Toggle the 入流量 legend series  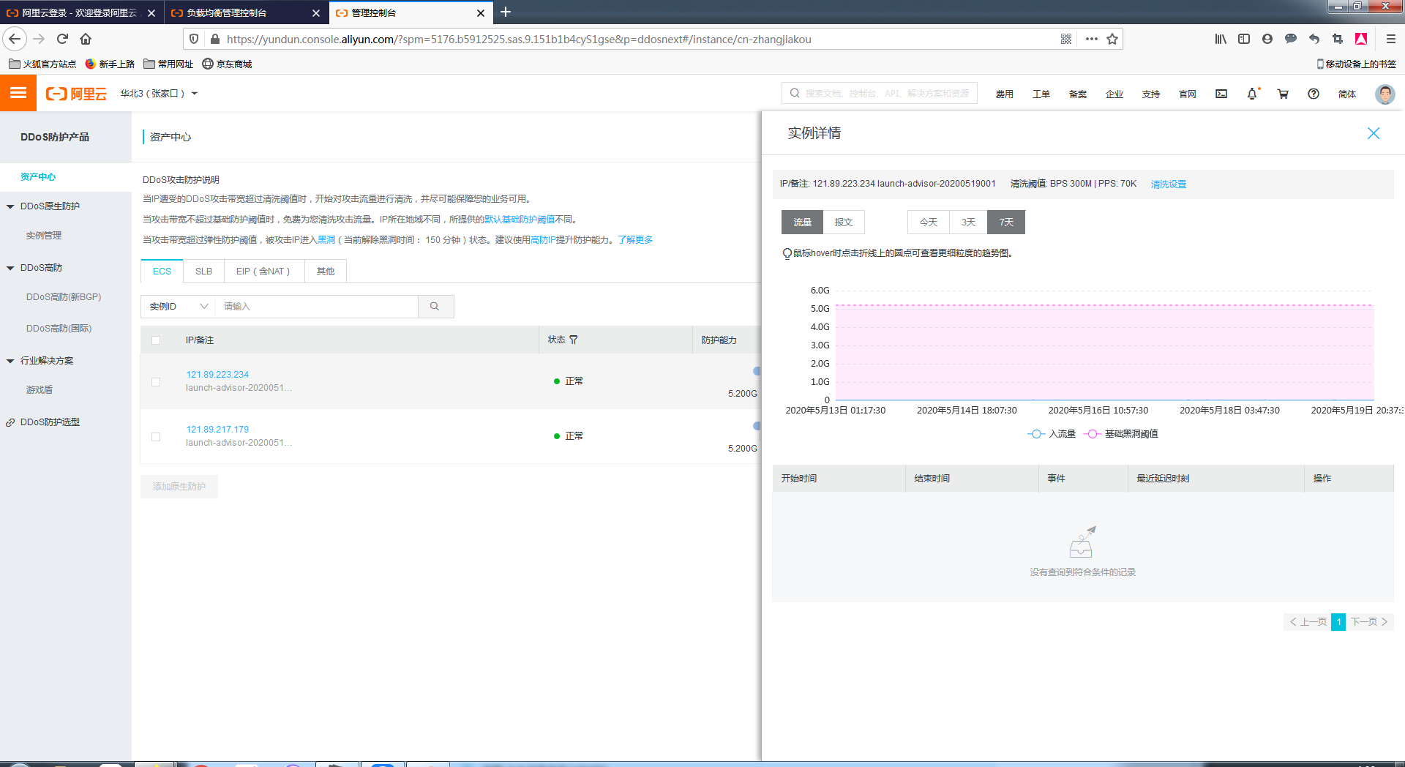[x=1052, y=434]
